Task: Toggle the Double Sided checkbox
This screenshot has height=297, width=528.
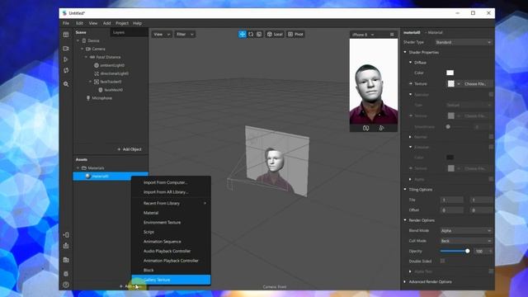Action: pos(442,261)
